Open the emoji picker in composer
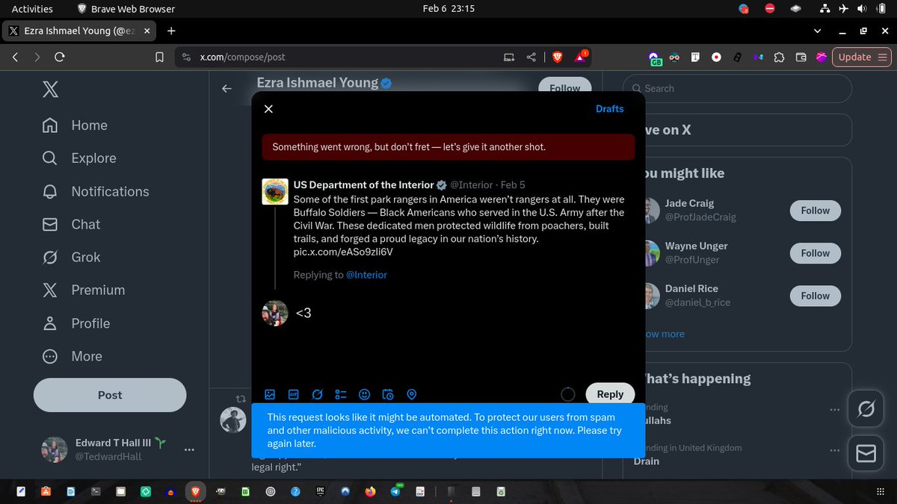 364,394
